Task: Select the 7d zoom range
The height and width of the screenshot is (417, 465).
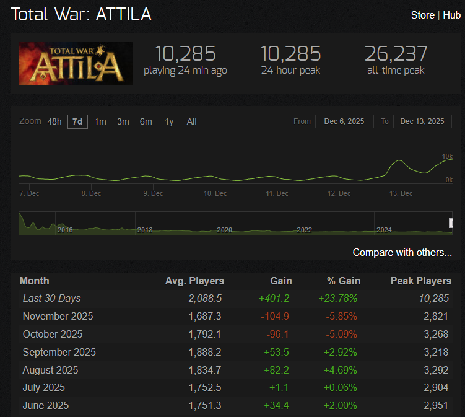Action: click(x=77, y=121)
